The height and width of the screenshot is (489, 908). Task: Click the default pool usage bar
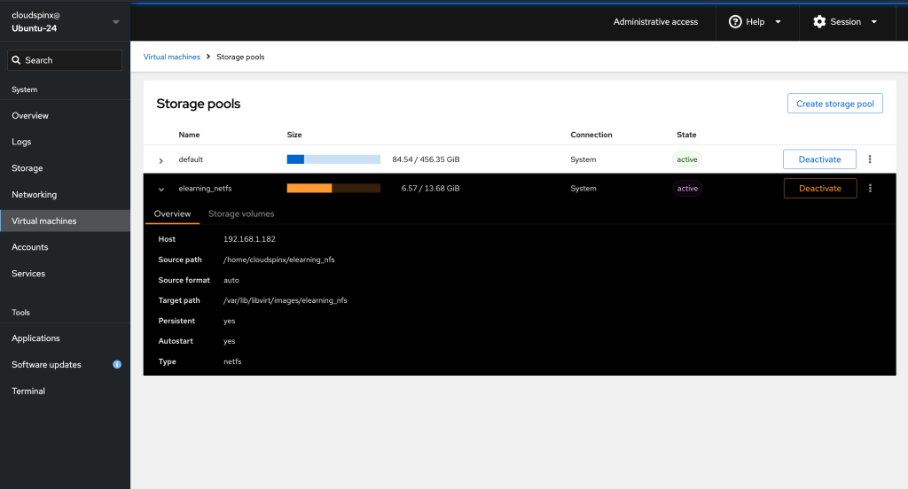pyautogui.click(x=333, y=159)
